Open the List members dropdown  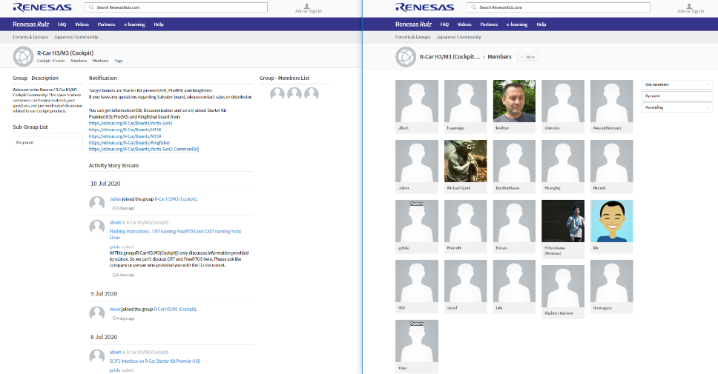tap(676, 84)
